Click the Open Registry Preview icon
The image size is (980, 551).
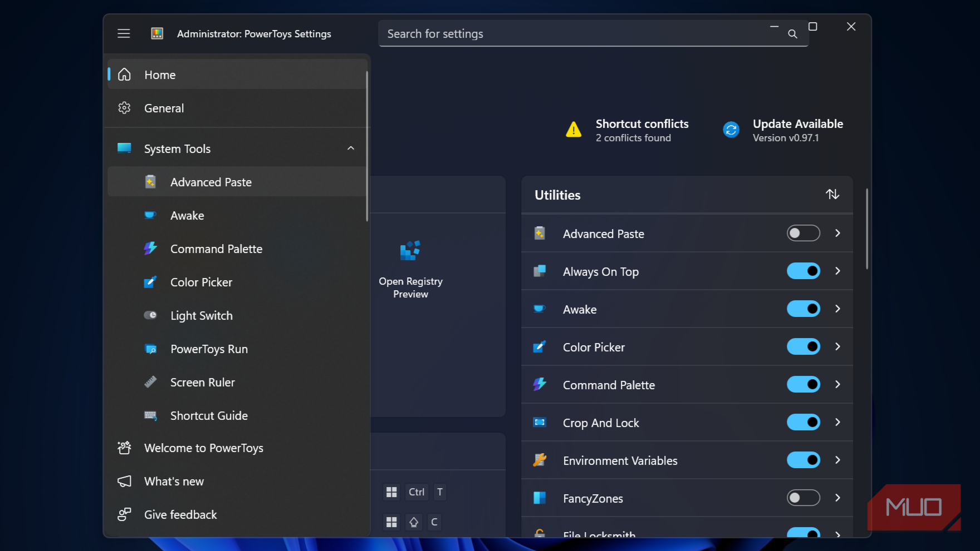pyautogui.click(x=410, y=251)
